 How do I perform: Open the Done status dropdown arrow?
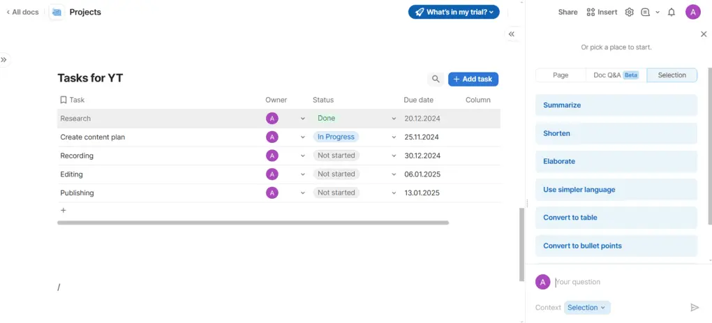(394, 119)
